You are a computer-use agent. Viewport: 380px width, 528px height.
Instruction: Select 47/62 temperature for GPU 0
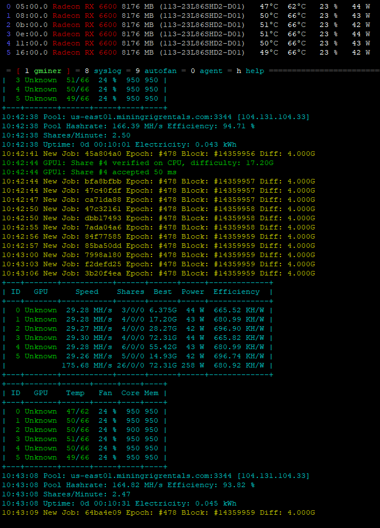78,411
